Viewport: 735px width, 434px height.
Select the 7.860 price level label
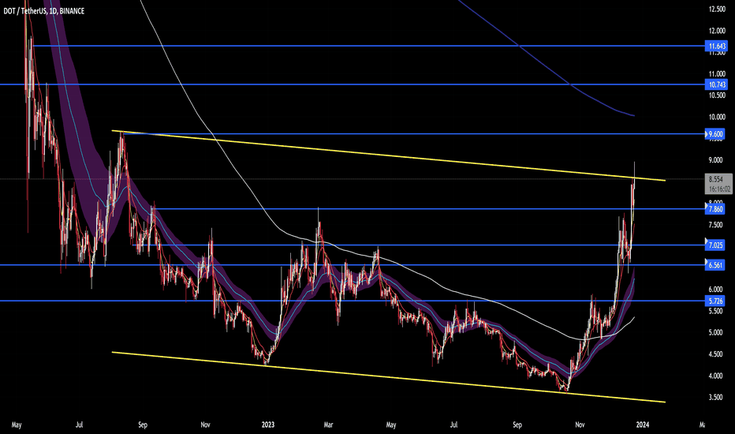[716, 209]
